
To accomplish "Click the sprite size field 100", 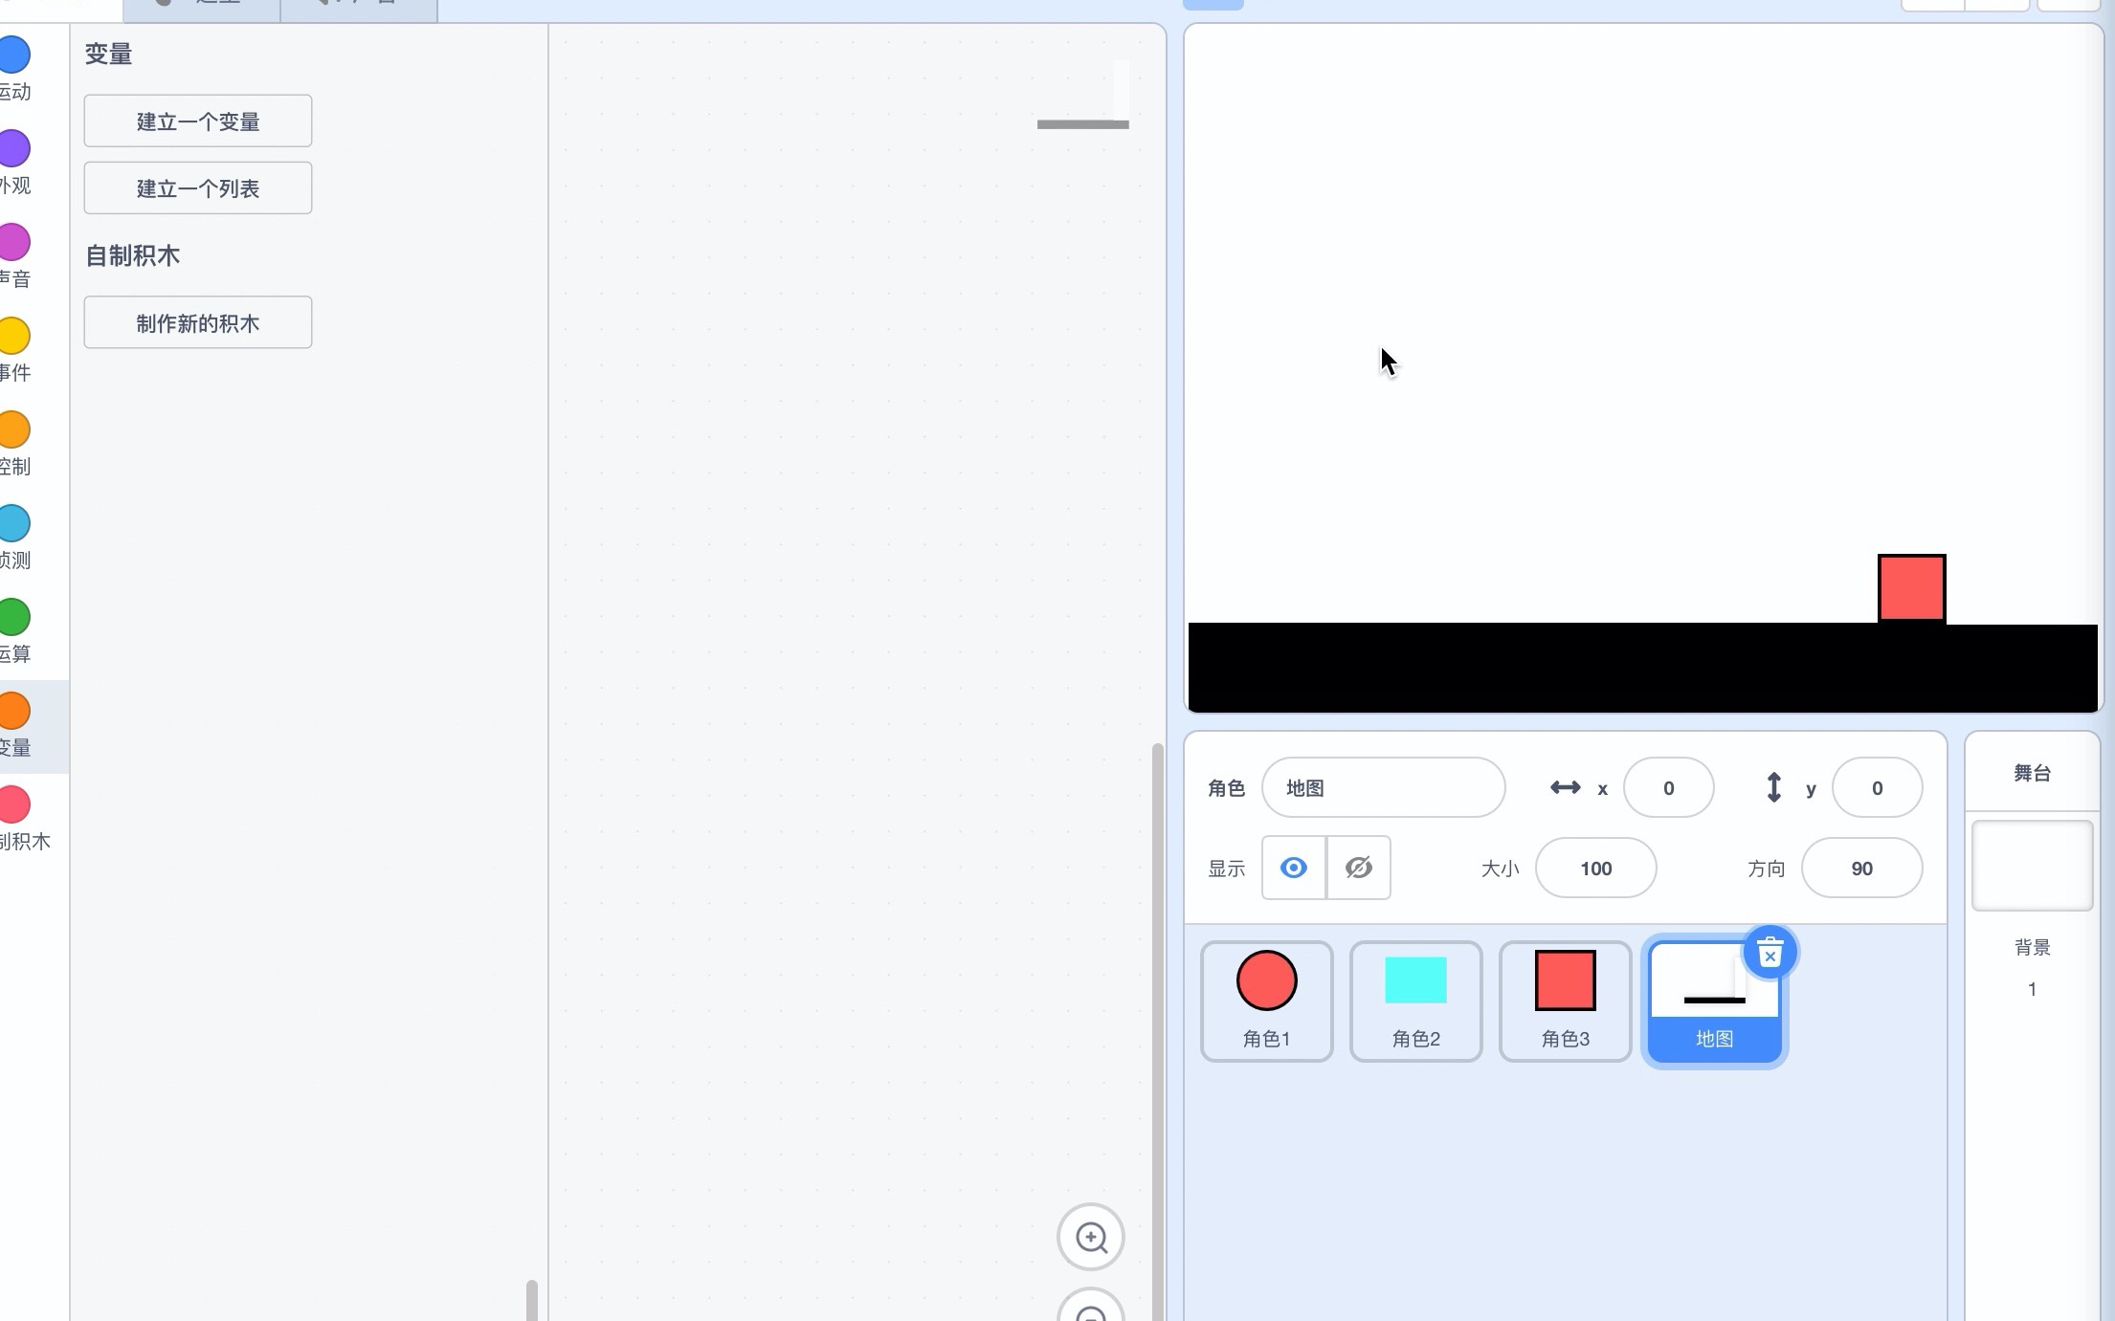I will (x=1595, y=869).
